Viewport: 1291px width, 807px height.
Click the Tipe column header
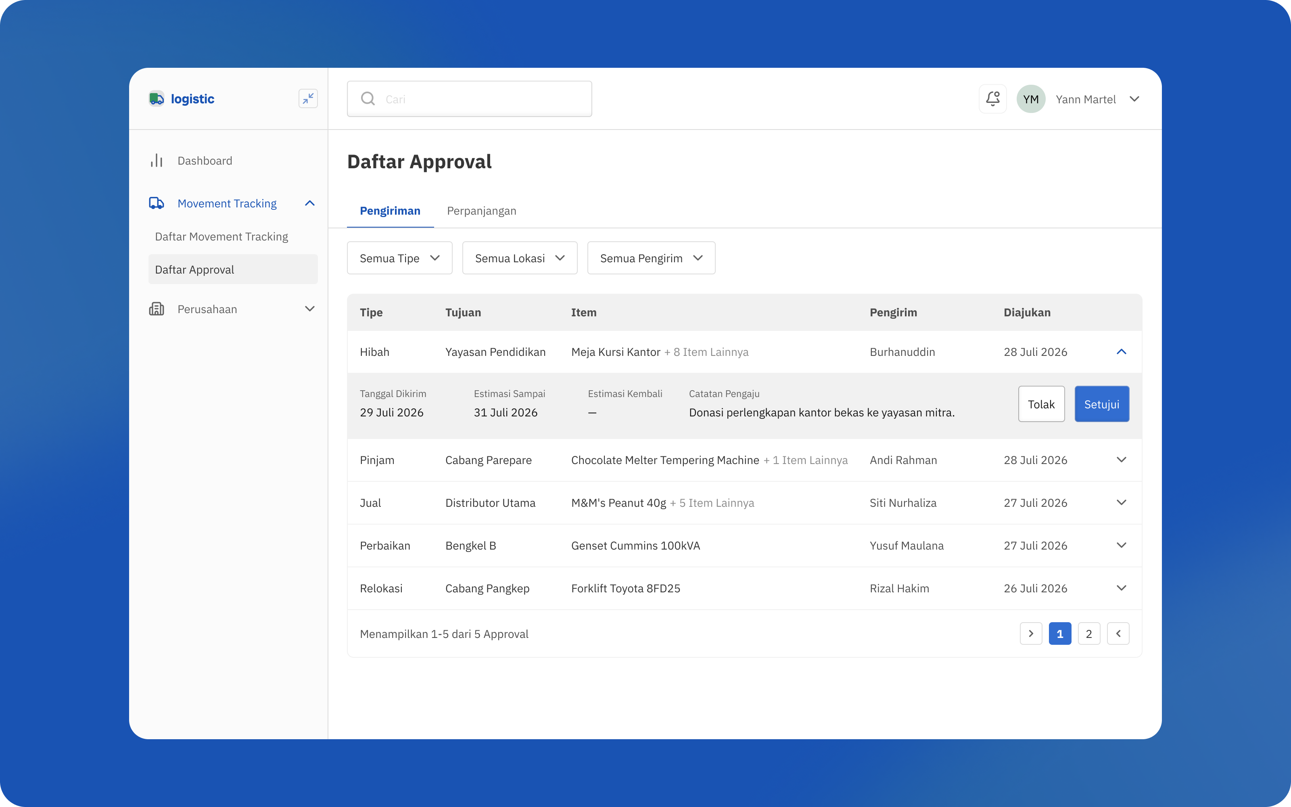[371, 312]
